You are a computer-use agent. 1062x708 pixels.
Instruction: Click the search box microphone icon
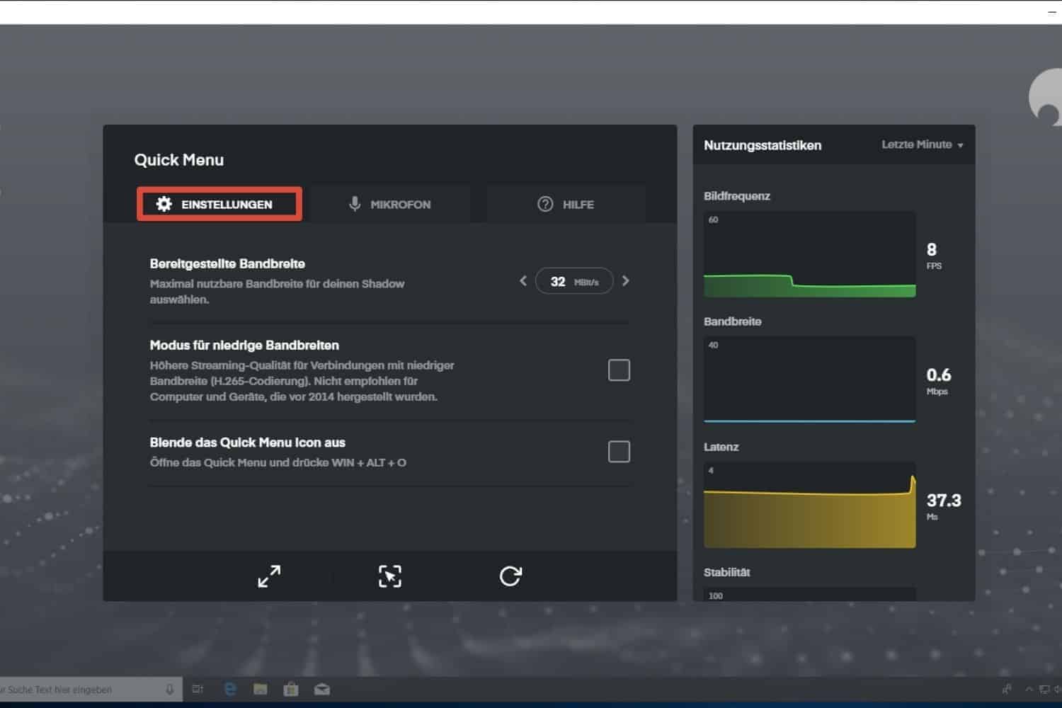click(170, 689)
